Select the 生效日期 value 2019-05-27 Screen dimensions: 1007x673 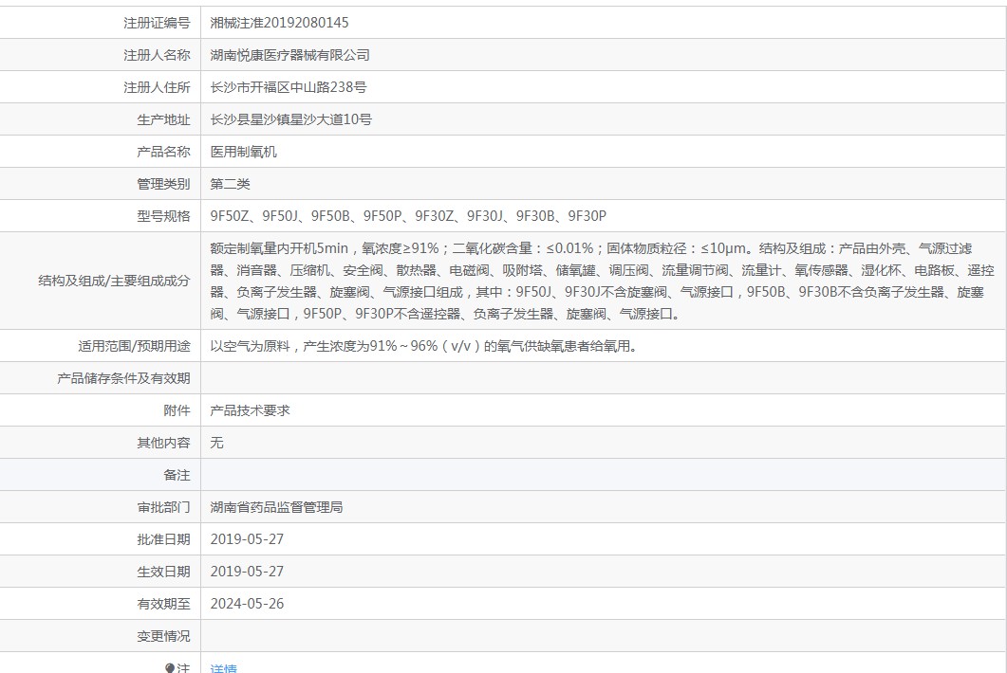click(247, 572)
